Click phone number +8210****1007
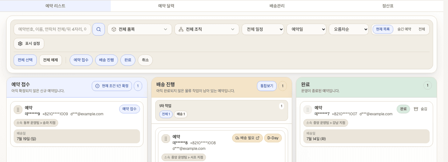 point(345,114)
